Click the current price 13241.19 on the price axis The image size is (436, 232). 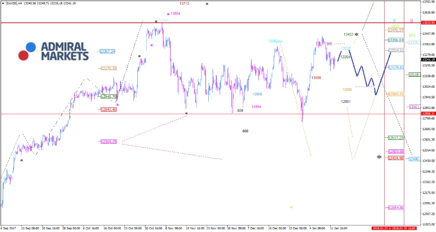(428, 60)
